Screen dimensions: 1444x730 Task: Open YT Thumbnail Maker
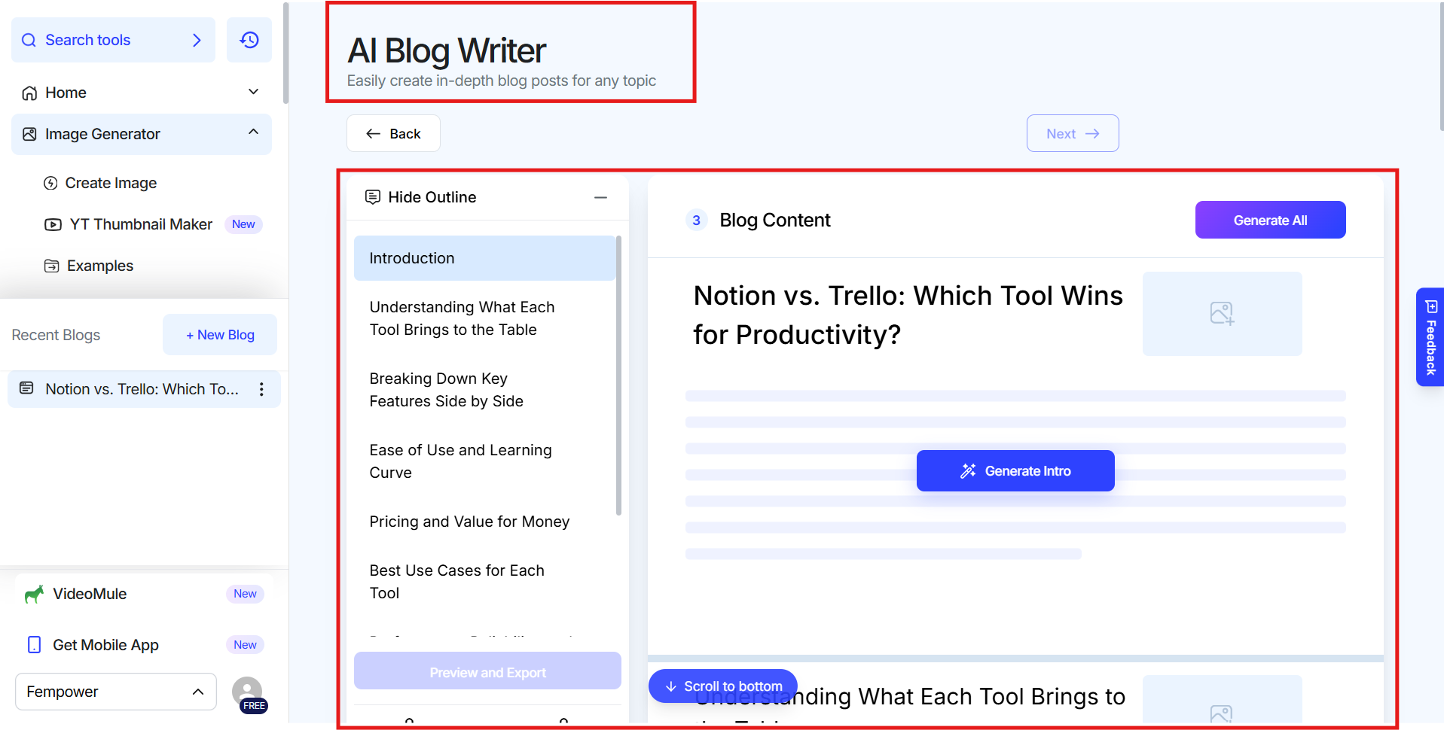click(x=141, y=224)
